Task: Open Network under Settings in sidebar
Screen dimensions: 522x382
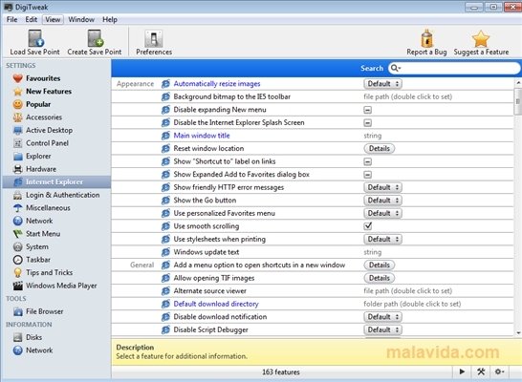Action: 39,221
